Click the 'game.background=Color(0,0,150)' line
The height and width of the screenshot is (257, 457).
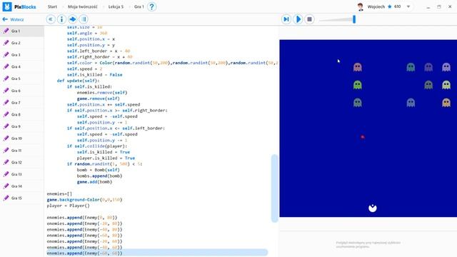[x=84, y=200]
